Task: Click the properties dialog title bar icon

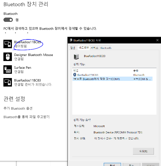Action: click(71, 40)
